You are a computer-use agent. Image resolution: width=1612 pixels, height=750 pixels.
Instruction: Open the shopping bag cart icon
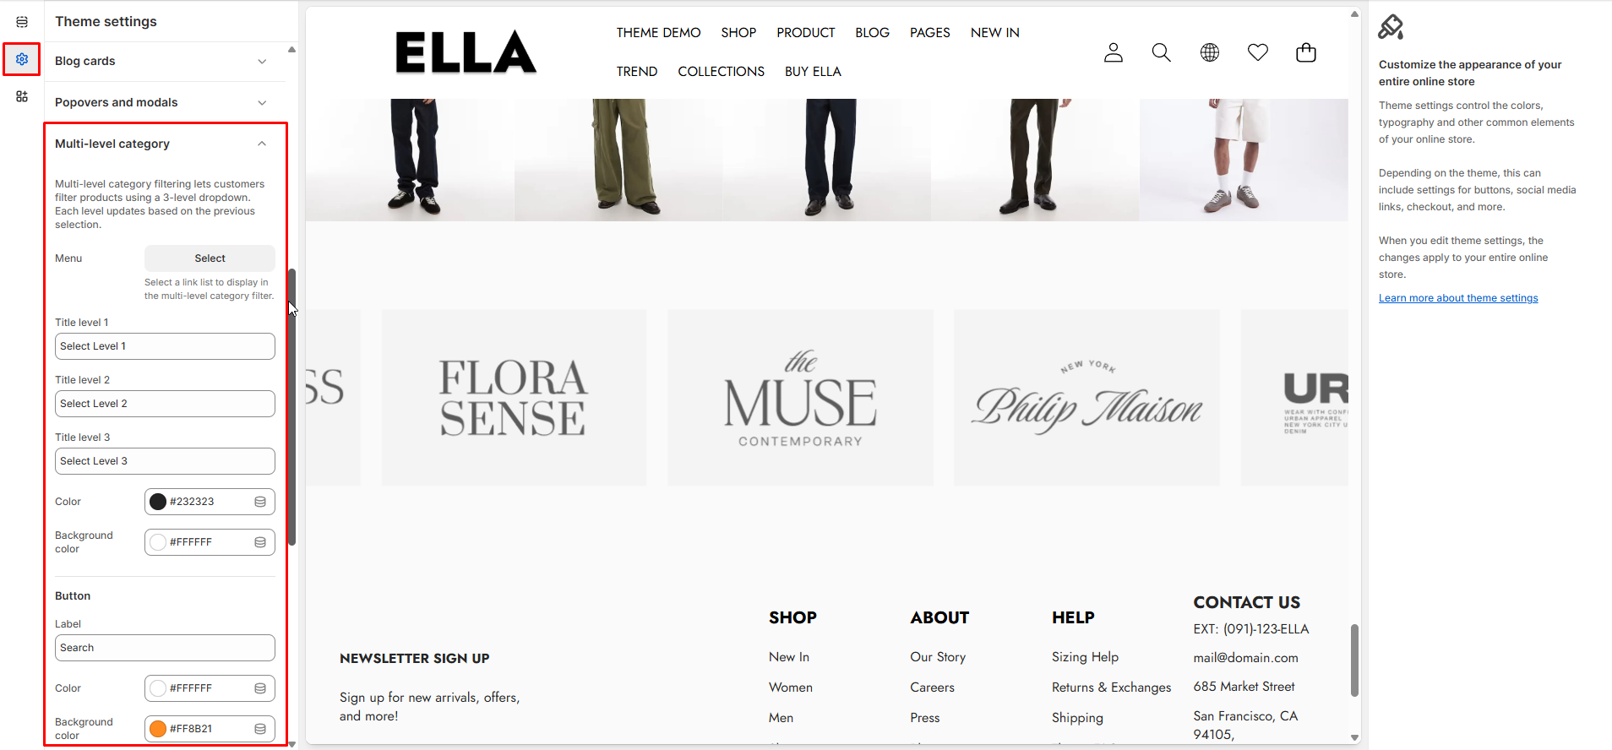coord(1306,52)
